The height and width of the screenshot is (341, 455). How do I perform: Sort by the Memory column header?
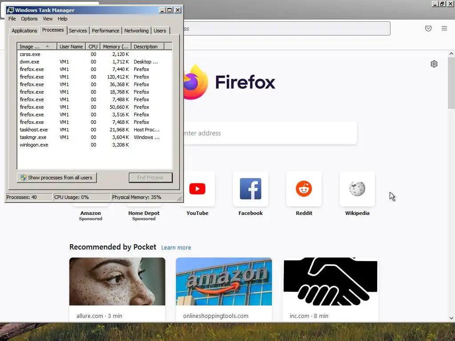pos(116,46)
